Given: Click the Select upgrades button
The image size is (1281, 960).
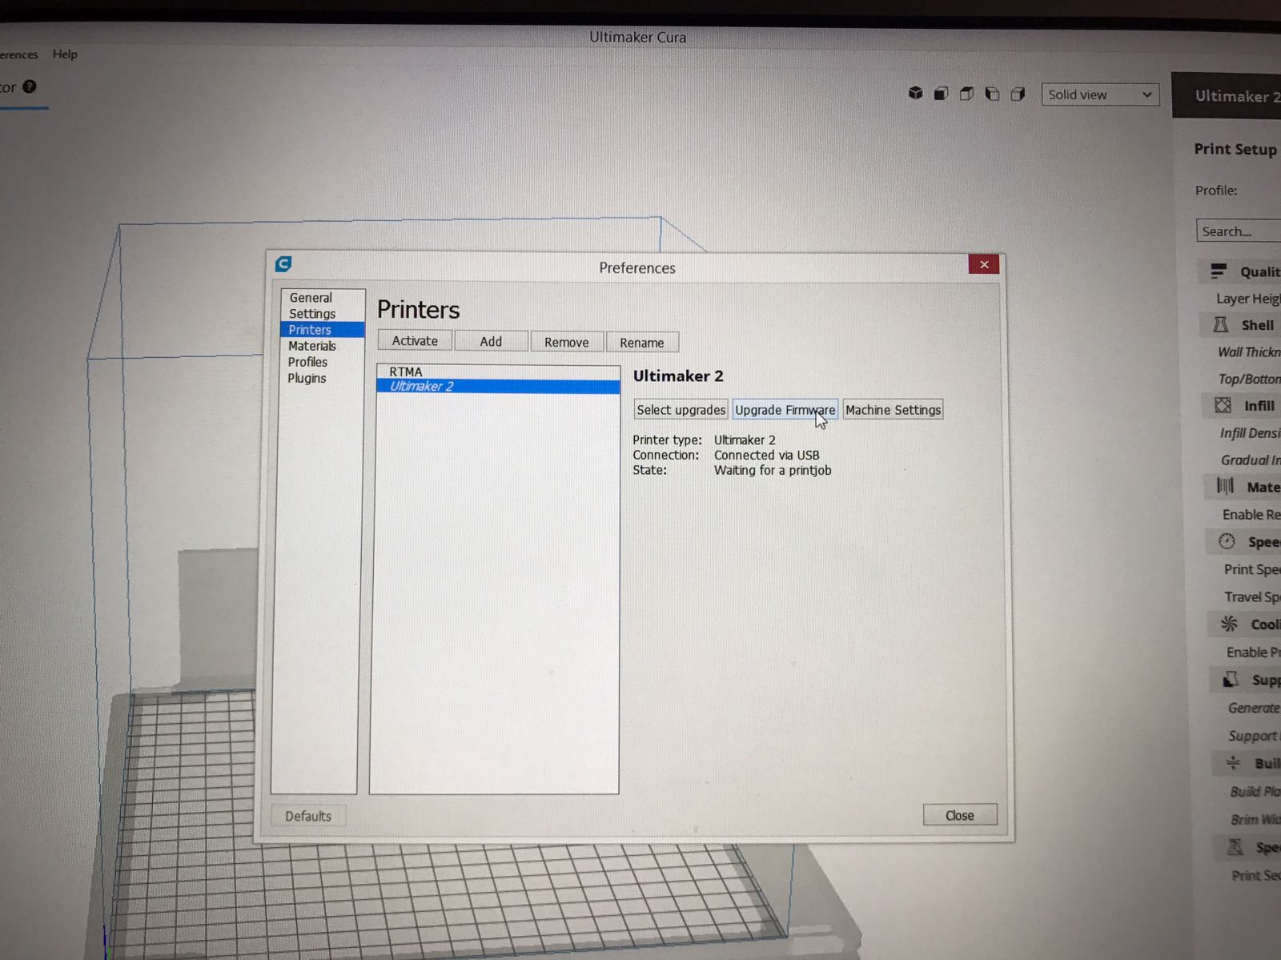Looking at the screenshot, I should 681,409.
